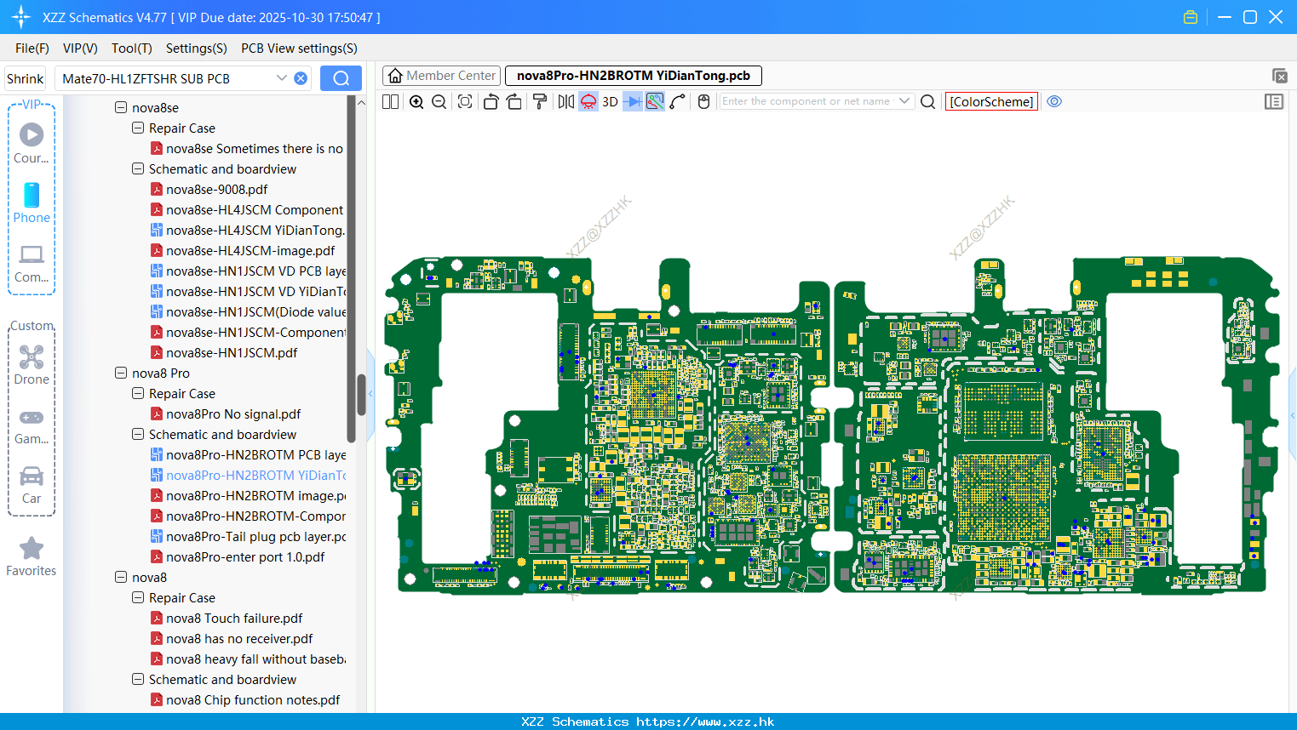Open the File(F) menu
1297x730 pixels.
pyautogui.click(x=32, y=48)
